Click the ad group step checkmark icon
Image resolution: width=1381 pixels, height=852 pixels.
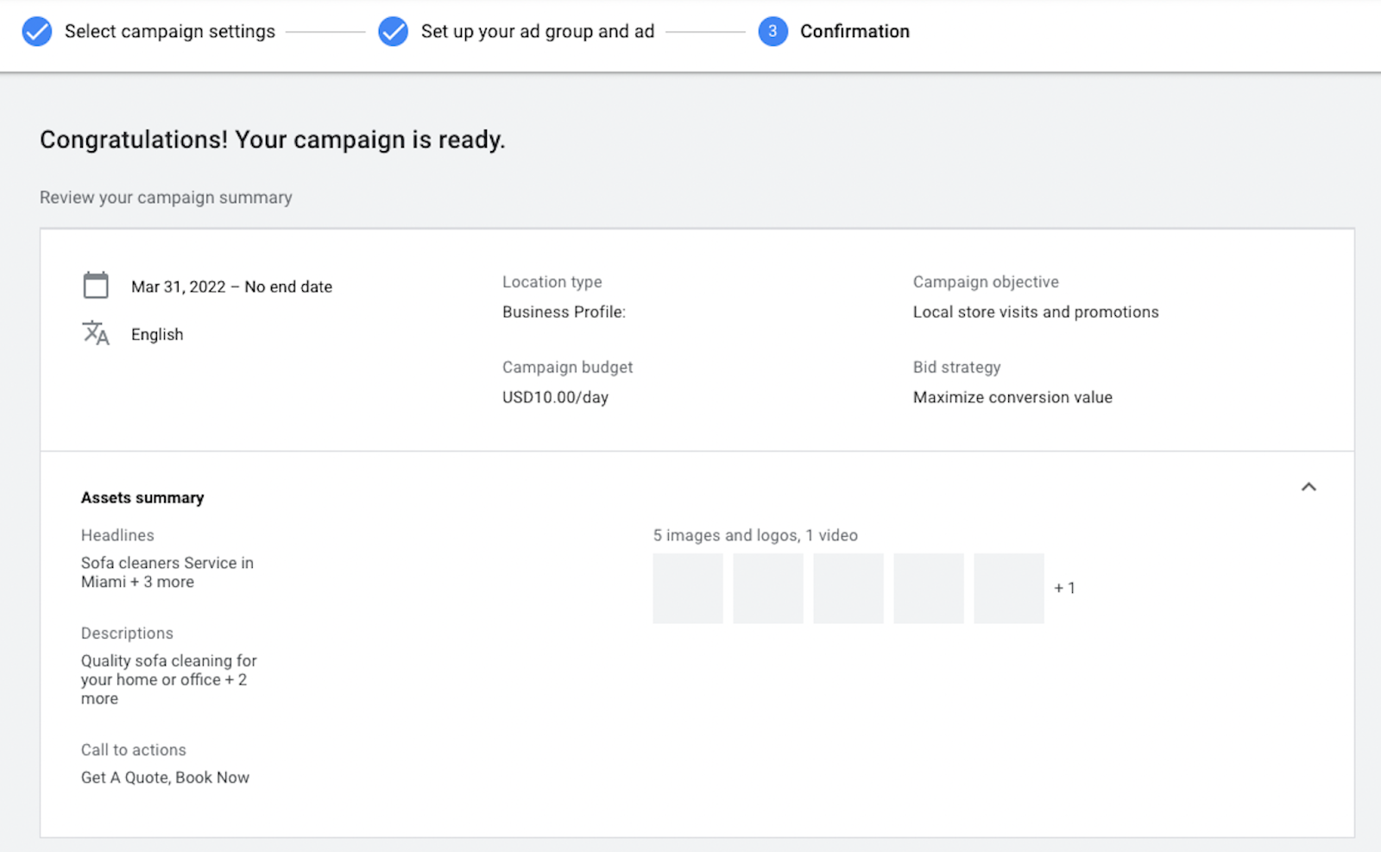tap(394, 32)
